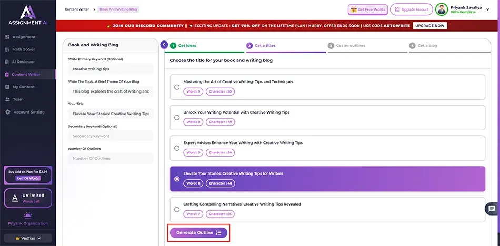Open Account Setting gear icon
The image size is (500, 246).
tap(7, 112)
